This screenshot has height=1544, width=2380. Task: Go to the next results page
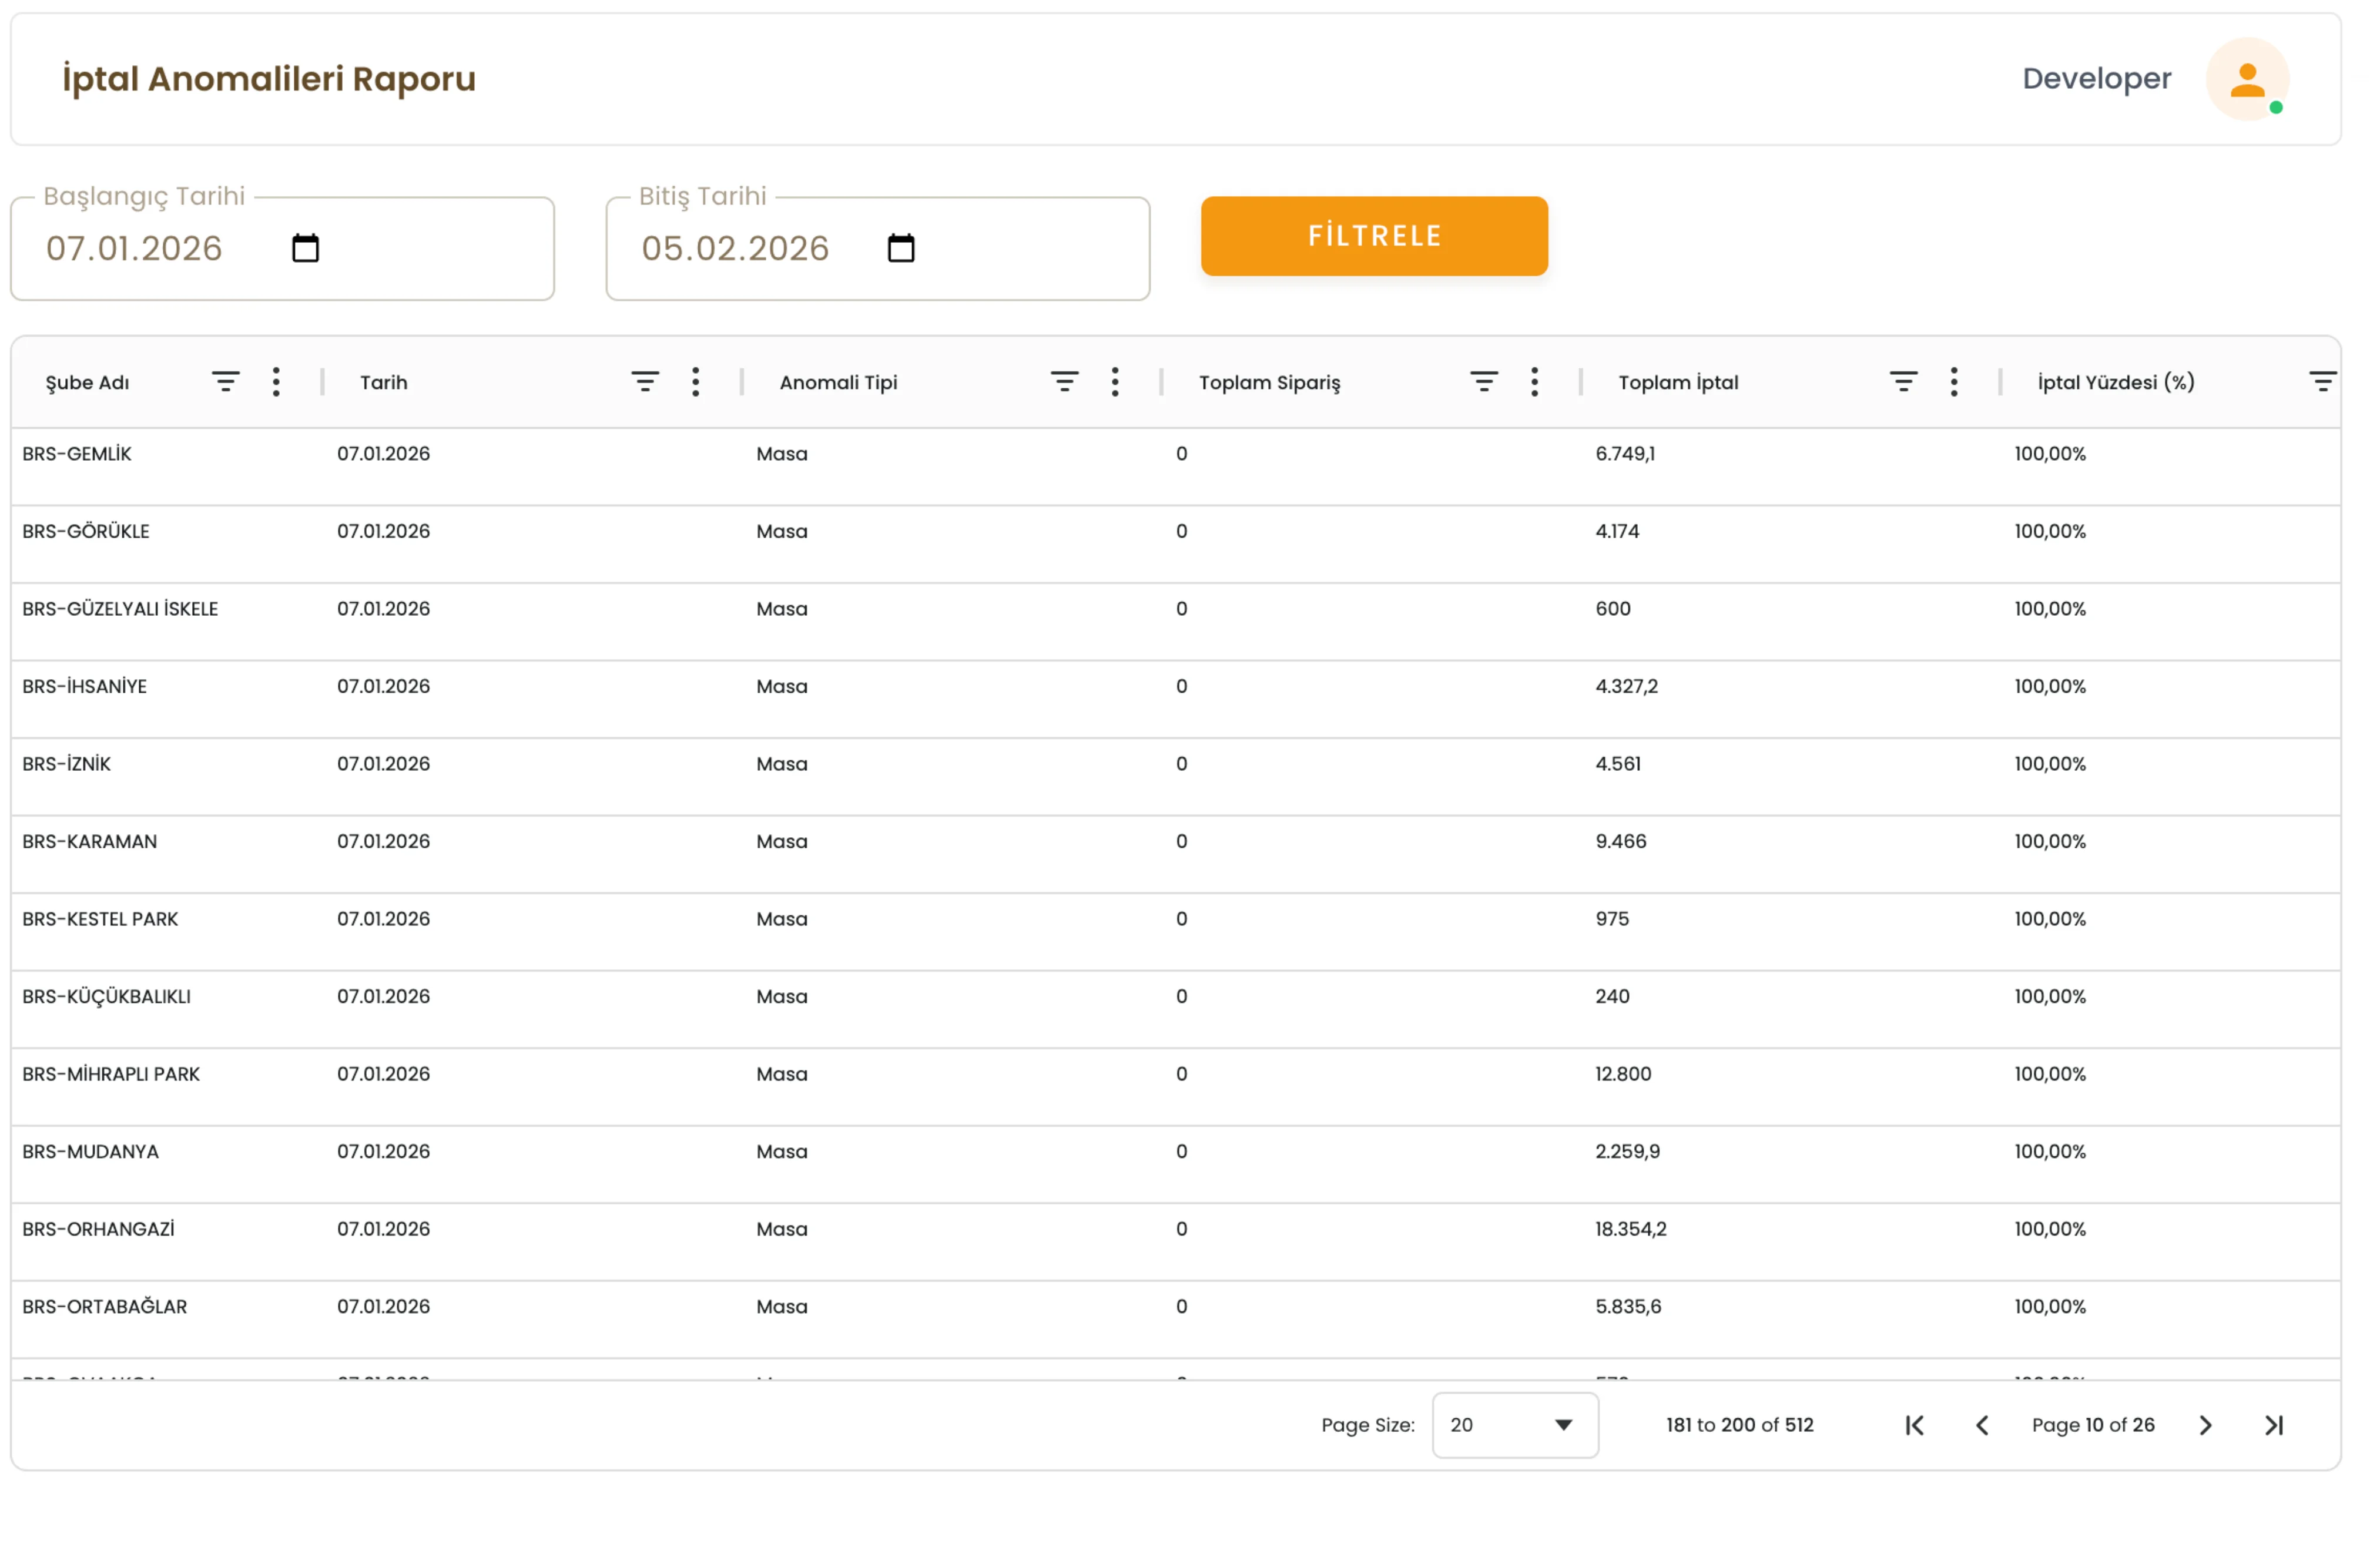2205,1425
